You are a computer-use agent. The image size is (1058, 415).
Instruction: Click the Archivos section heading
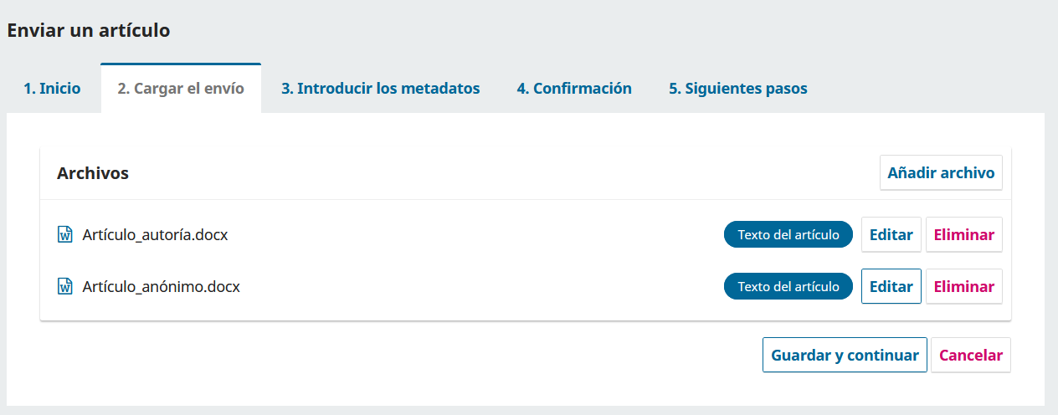tap(93, 173)
